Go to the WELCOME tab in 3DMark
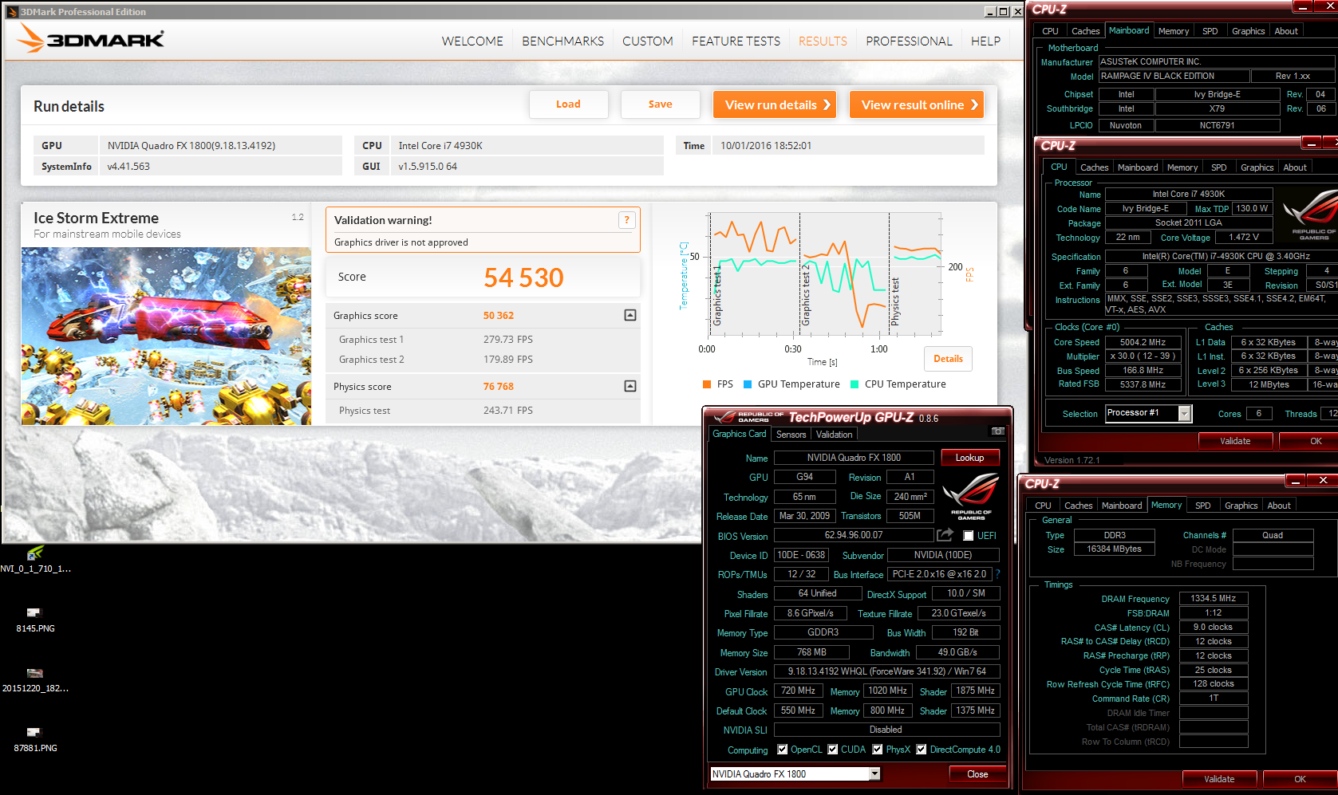Image resolution: width=1338 pixels, height=795 pixels. (472, 41)
